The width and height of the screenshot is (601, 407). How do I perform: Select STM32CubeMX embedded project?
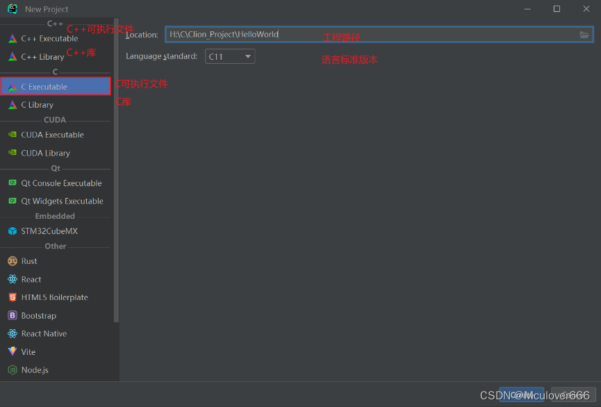[x=56, y=231]
